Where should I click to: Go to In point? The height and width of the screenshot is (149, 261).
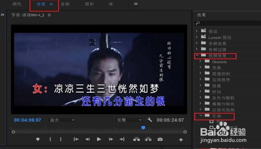(x=76, y=139)
